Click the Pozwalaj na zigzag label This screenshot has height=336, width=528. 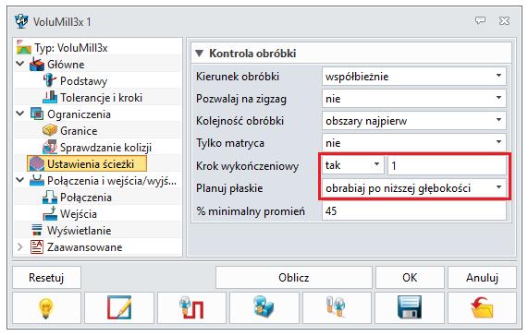coord(241,99)
